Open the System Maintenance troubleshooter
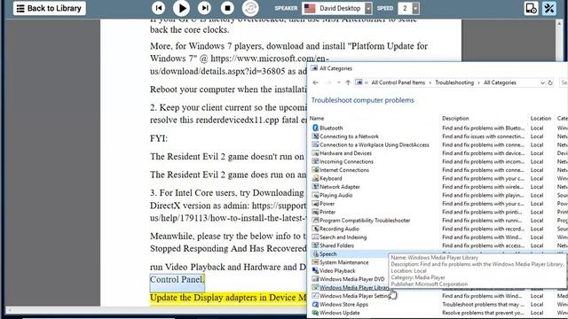568x319 pixels. click(340, 262)
